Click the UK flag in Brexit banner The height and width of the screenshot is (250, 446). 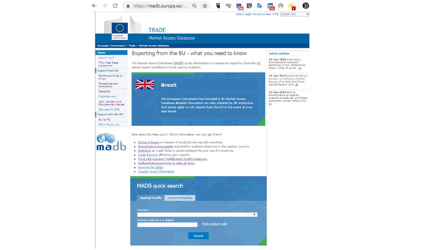[145, 85]
